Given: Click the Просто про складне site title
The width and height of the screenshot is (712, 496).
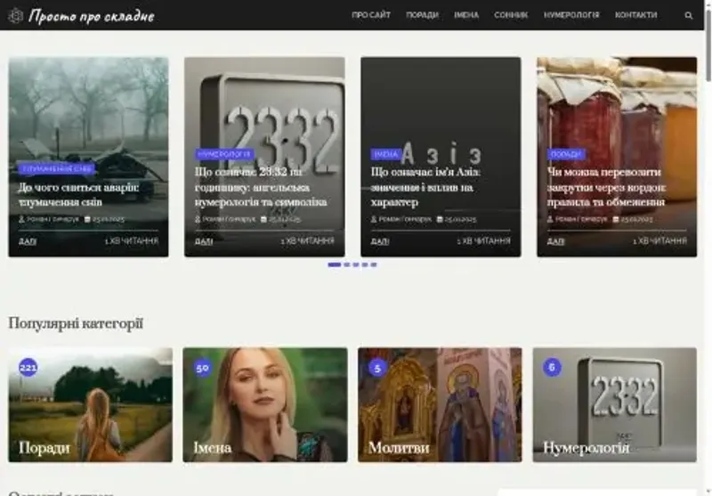Looking at the screenshot, I should [91, 16].
